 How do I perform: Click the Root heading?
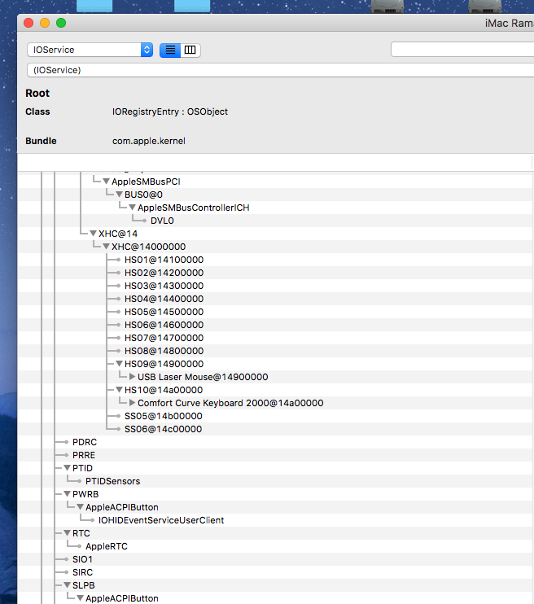[x=37, y=94]
